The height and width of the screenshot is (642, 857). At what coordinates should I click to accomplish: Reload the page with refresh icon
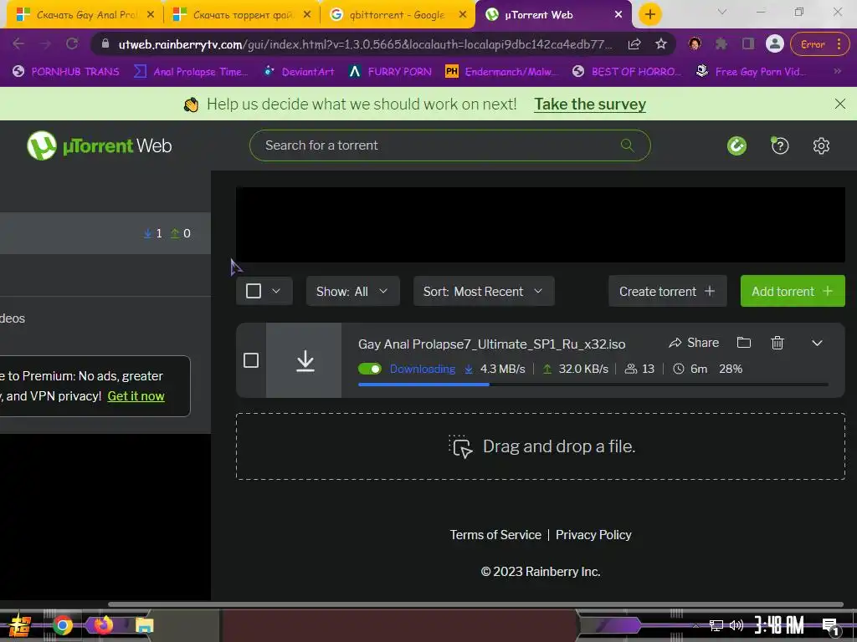72,43
